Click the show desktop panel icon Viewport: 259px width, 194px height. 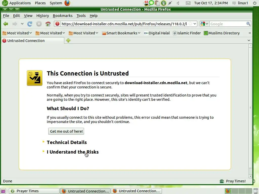[x=3, y=191]
